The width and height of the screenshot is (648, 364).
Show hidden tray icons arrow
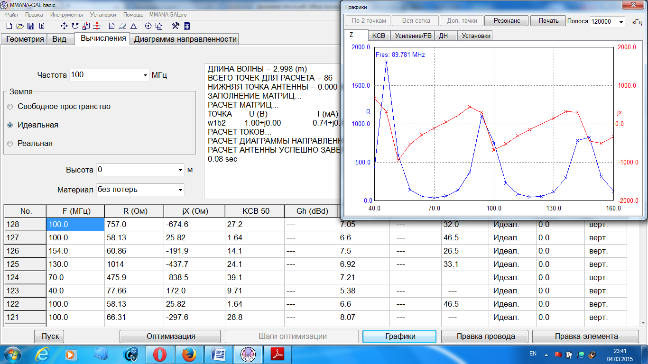(x=546, y=354)
